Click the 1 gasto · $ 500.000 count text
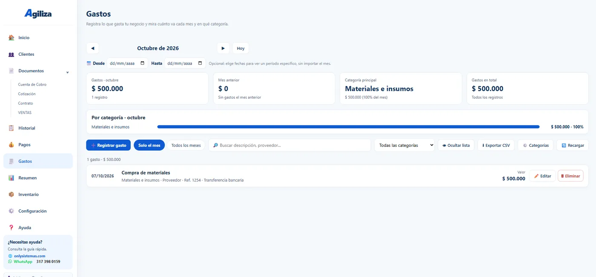Viewport: 596px width, 277px height. [104, 160]
